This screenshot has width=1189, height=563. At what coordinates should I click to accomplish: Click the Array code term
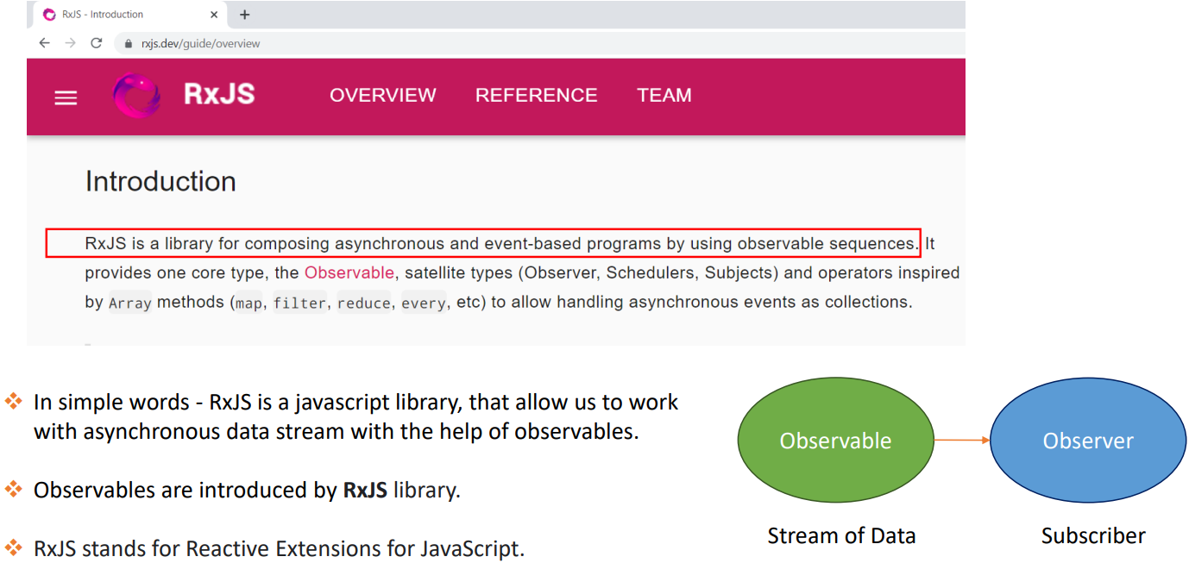click(x=130, y=303)
